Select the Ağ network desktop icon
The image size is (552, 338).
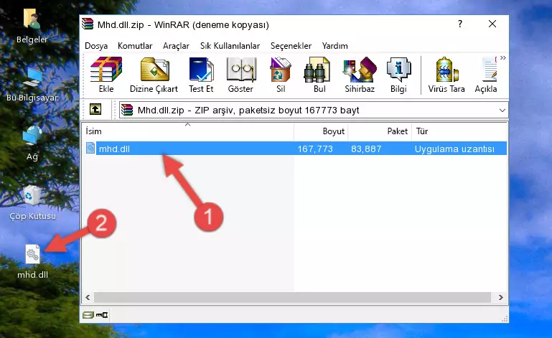32,144
